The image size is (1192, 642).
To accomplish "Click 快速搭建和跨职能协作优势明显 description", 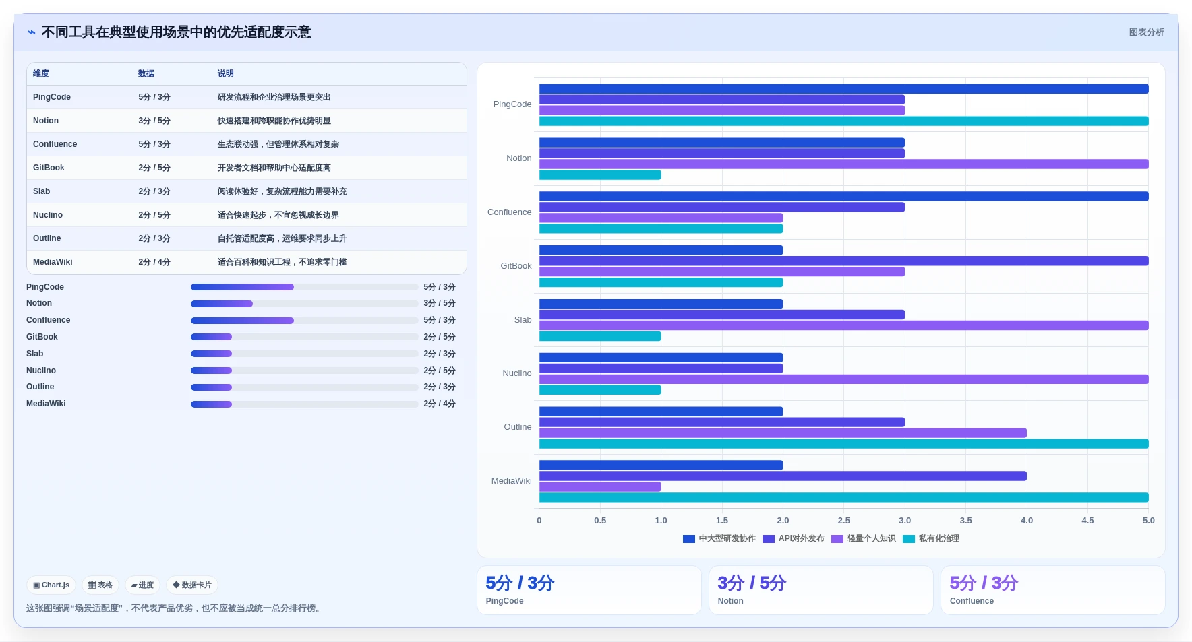I will [x=274, y=121].
